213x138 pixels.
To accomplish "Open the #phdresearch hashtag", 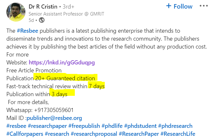I will tap(175, 126).
